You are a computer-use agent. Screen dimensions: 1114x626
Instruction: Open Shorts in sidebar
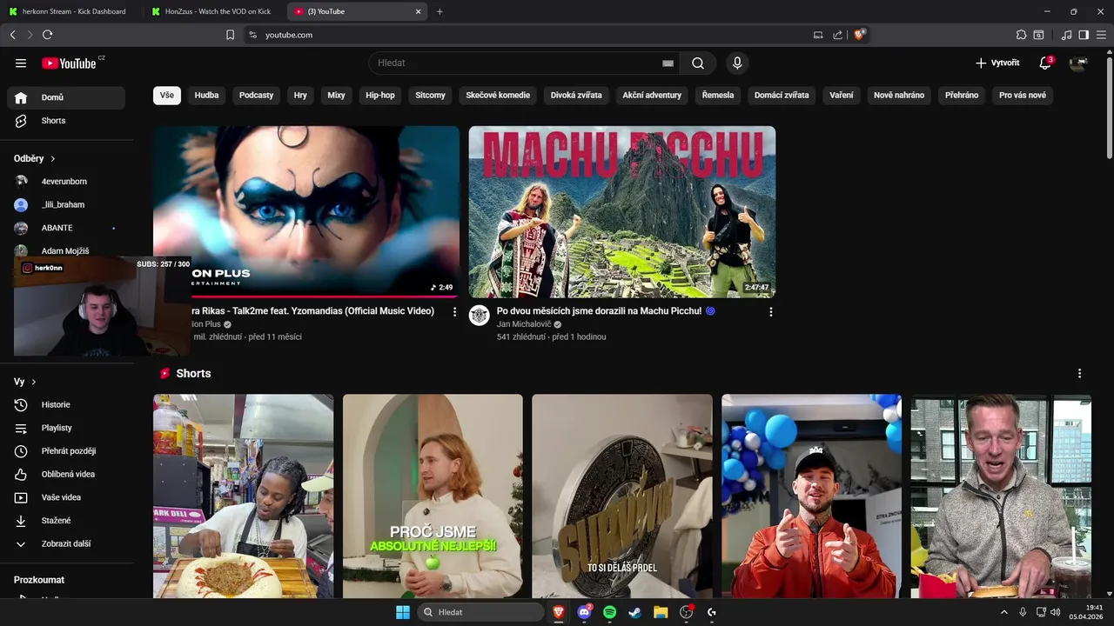click(x=66, y=121)
